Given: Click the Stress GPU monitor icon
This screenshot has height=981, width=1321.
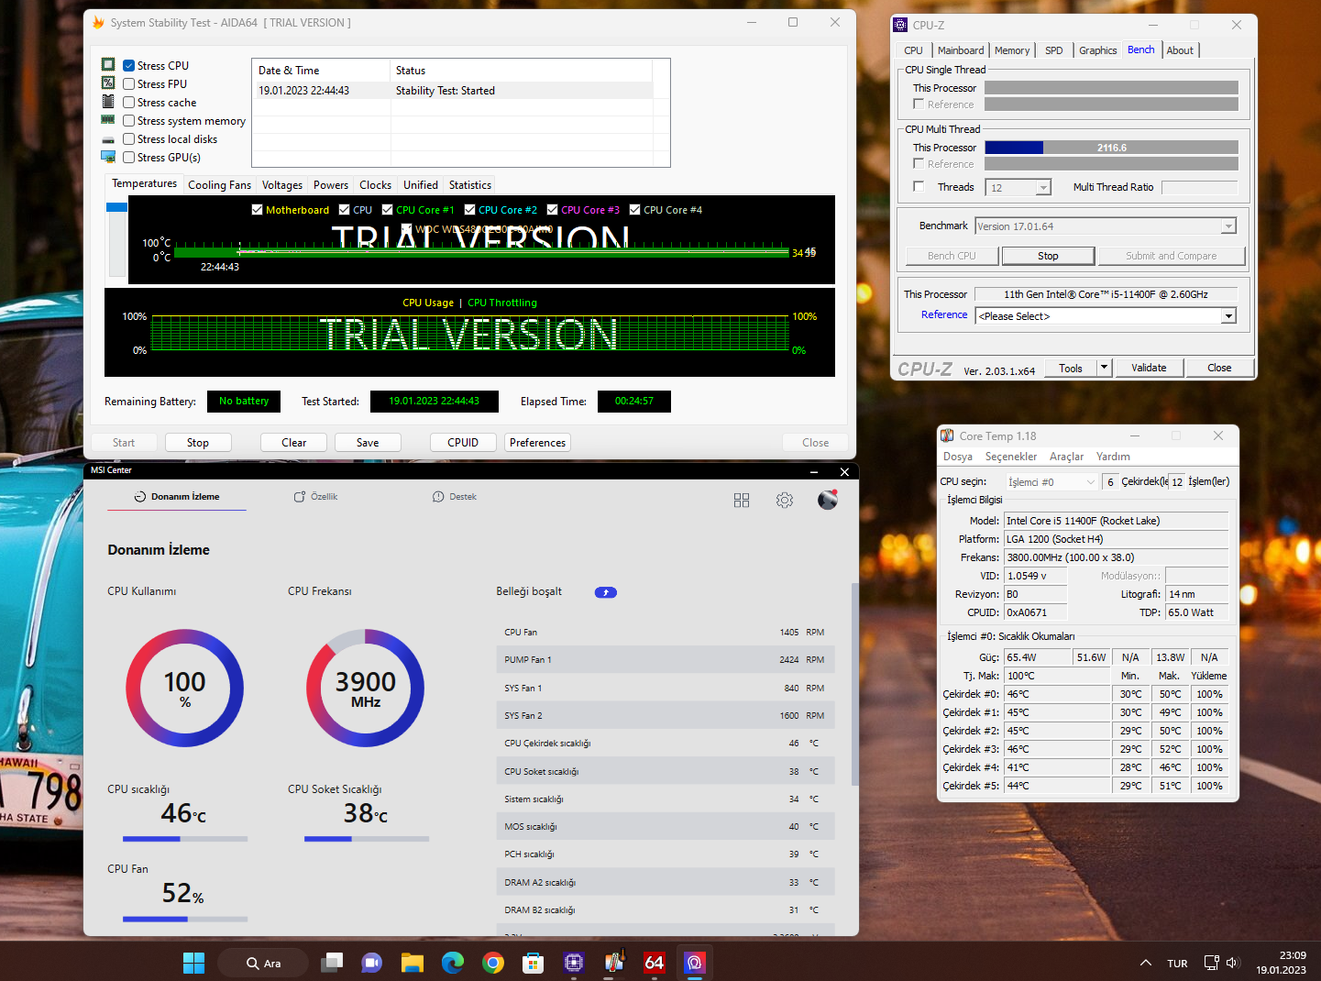Looking at the screenshot, I should (108, 157).
